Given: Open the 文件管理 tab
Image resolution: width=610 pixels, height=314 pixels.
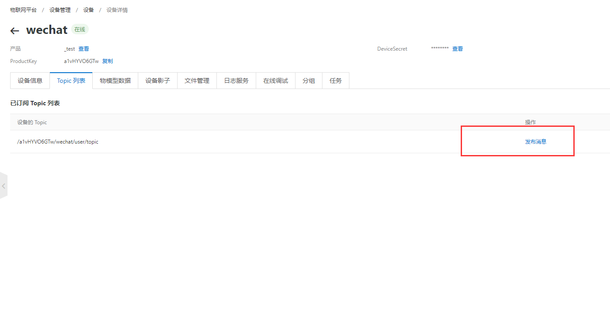Looking at the screenshot, I should 197,81.
